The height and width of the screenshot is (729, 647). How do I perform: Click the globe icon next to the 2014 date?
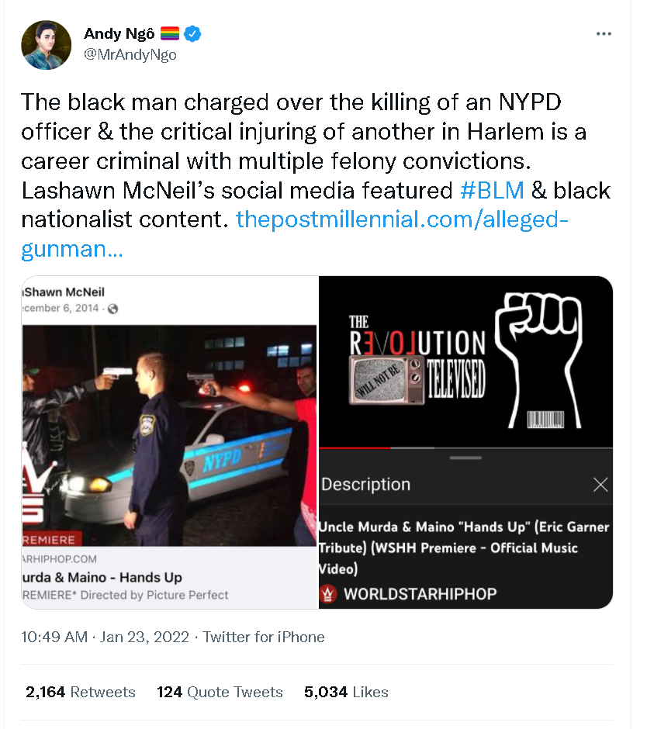(112, 309)
